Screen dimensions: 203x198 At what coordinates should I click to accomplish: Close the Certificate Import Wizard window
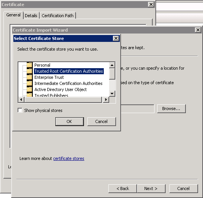[198, 30]
